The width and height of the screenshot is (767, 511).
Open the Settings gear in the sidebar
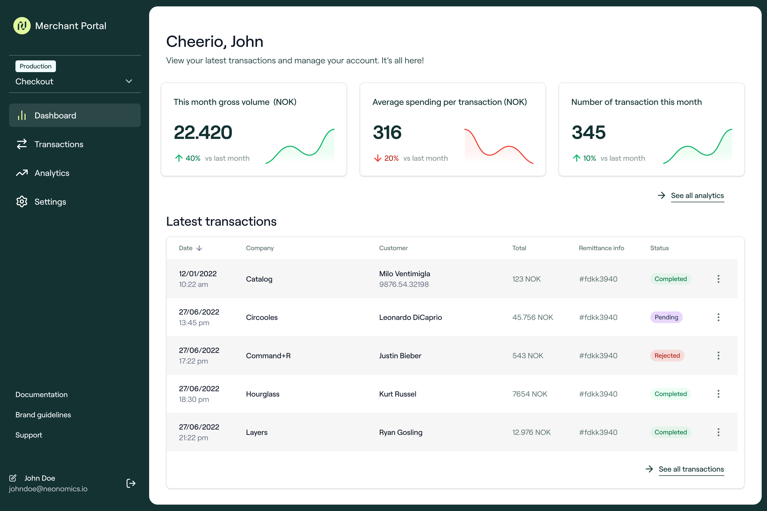click(22, 202)
